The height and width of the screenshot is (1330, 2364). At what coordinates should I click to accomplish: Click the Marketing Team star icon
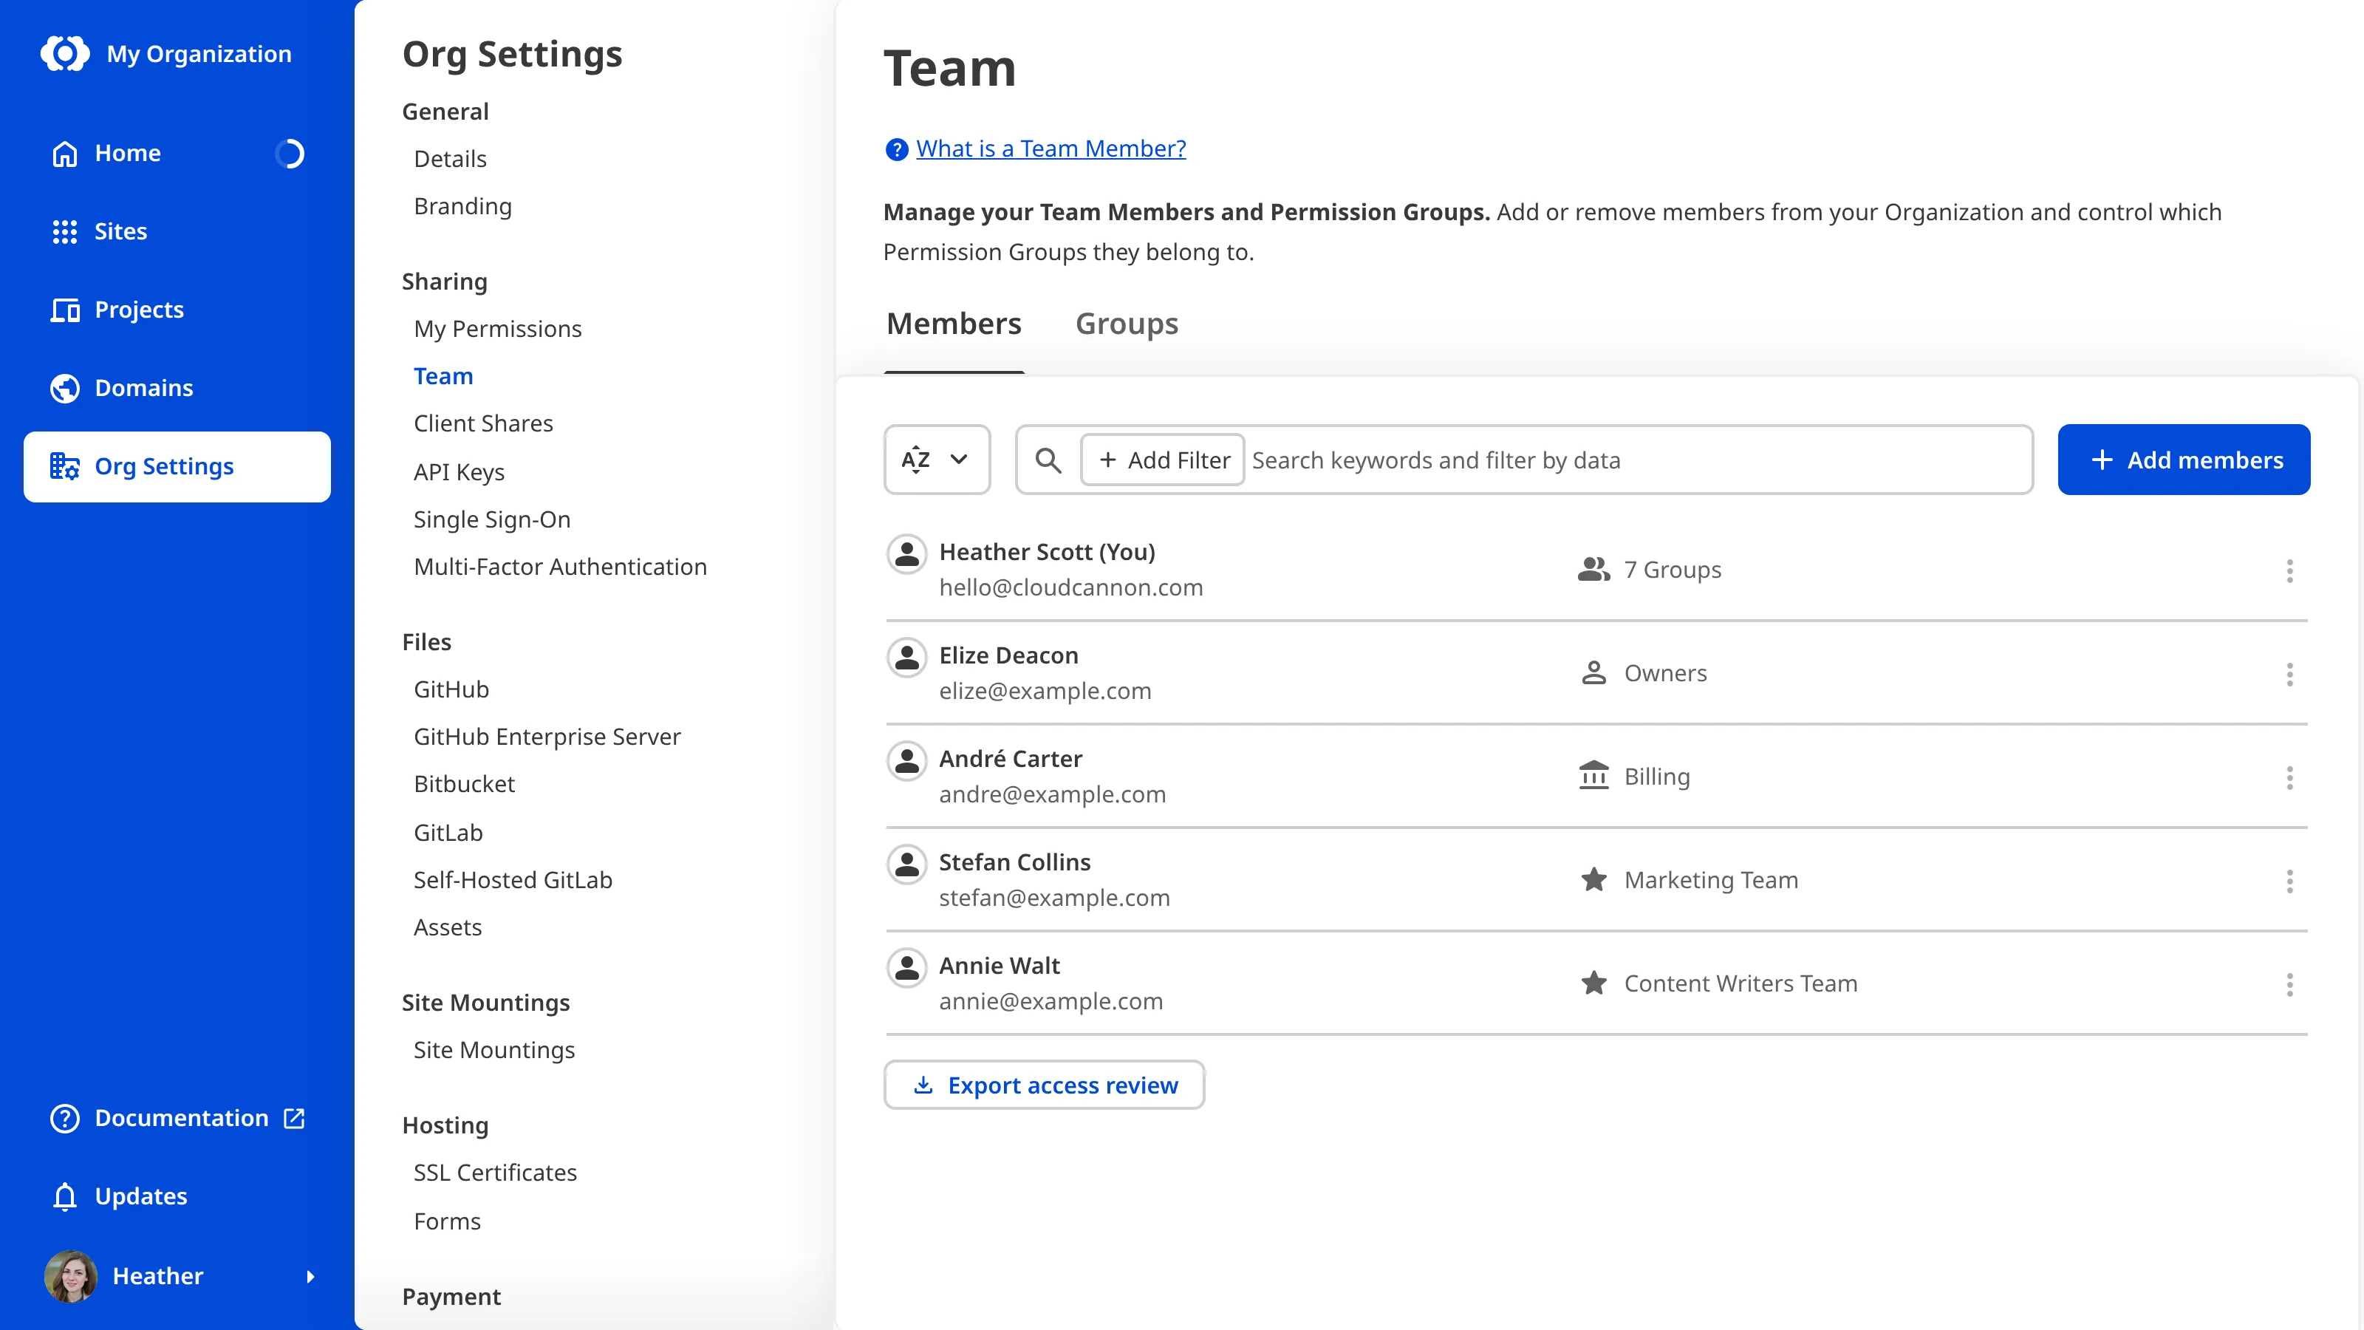click(x=1593, y=879)
